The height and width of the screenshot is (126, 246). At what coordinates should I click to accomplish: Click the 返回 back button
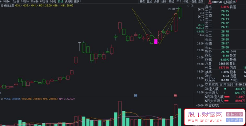[201, 2]
